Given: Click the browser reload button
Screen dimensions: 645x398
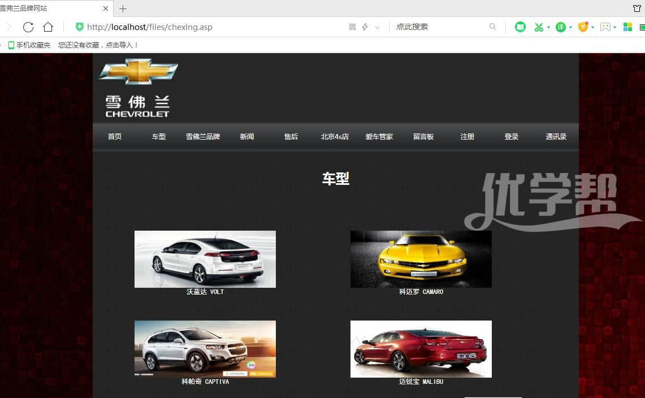Looking at the screenshot, I should (x=28, y=27).
